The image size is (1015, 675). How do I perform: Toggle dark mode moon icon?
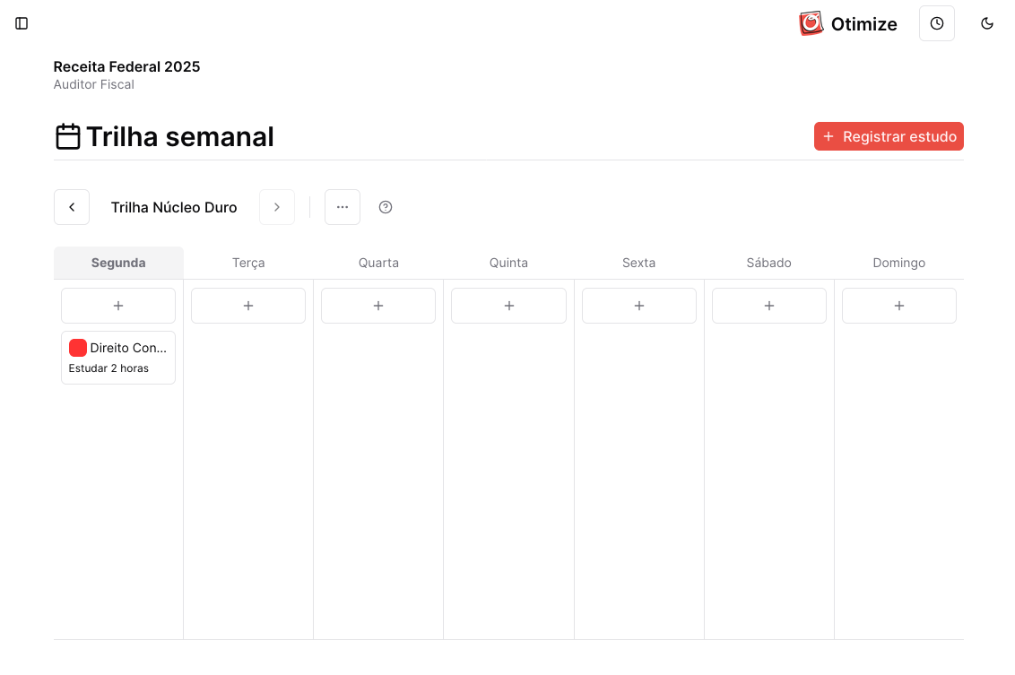[x=987, y=23]
